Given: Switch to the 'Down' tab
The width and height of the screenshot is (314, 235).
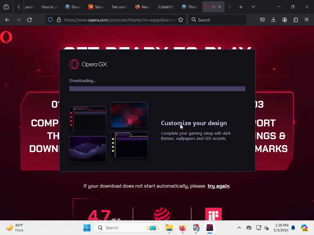Looking at the screenshot, I should 73,7.
